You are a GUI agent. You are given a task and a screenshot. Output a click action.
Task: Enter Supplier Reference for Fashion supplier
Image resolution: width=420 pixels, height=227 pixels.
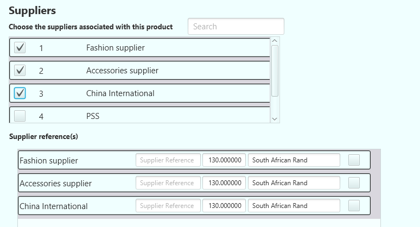tap(168, 160)
